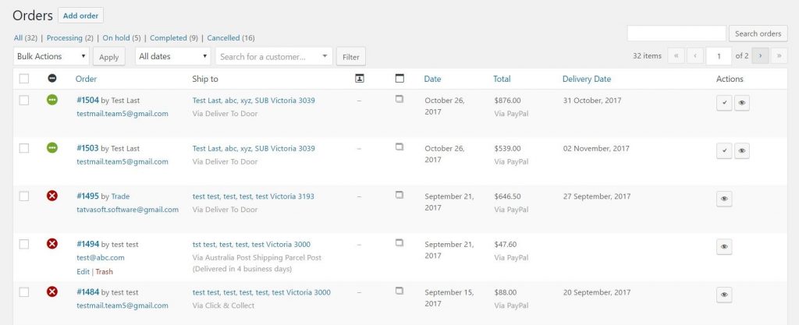The height and width of the screenshot is (325, 799).
Task: Open the Bulk Actions dropdown
Action: pos(51,56)
